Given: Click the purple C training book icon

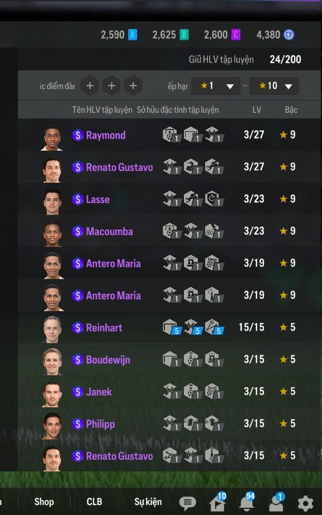Looking at the screenshot, I should tap(235, 35).
